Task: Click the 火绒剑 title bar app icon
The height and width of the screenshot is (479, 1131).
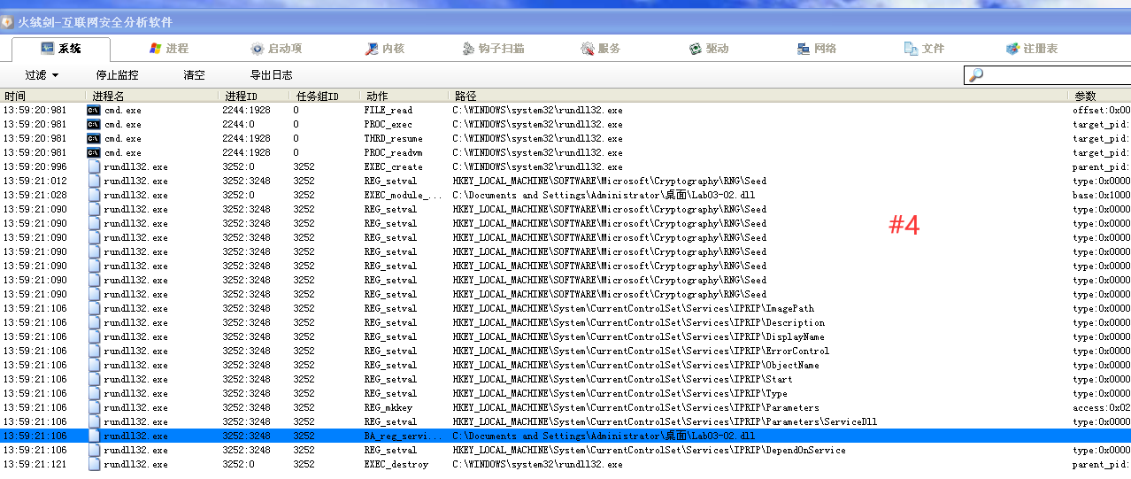Action: click(7, 22)
